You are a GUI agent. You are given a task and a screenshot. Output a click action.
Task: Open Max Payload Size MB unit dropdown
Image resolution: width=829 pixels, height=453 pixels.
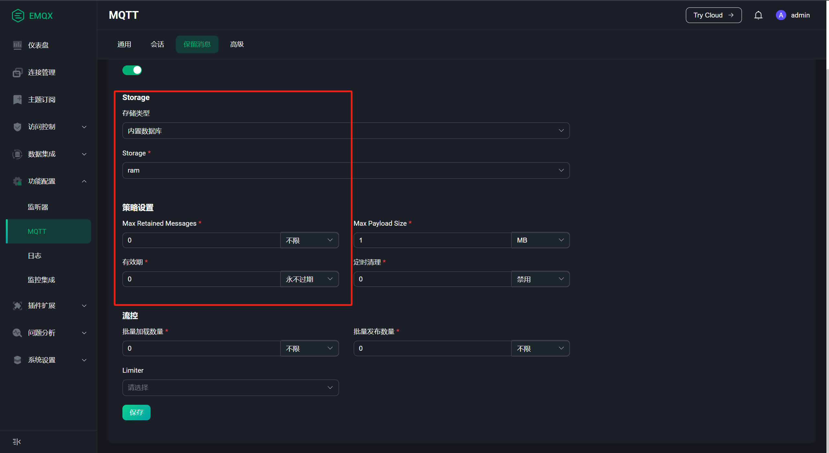tap(540, 240)
